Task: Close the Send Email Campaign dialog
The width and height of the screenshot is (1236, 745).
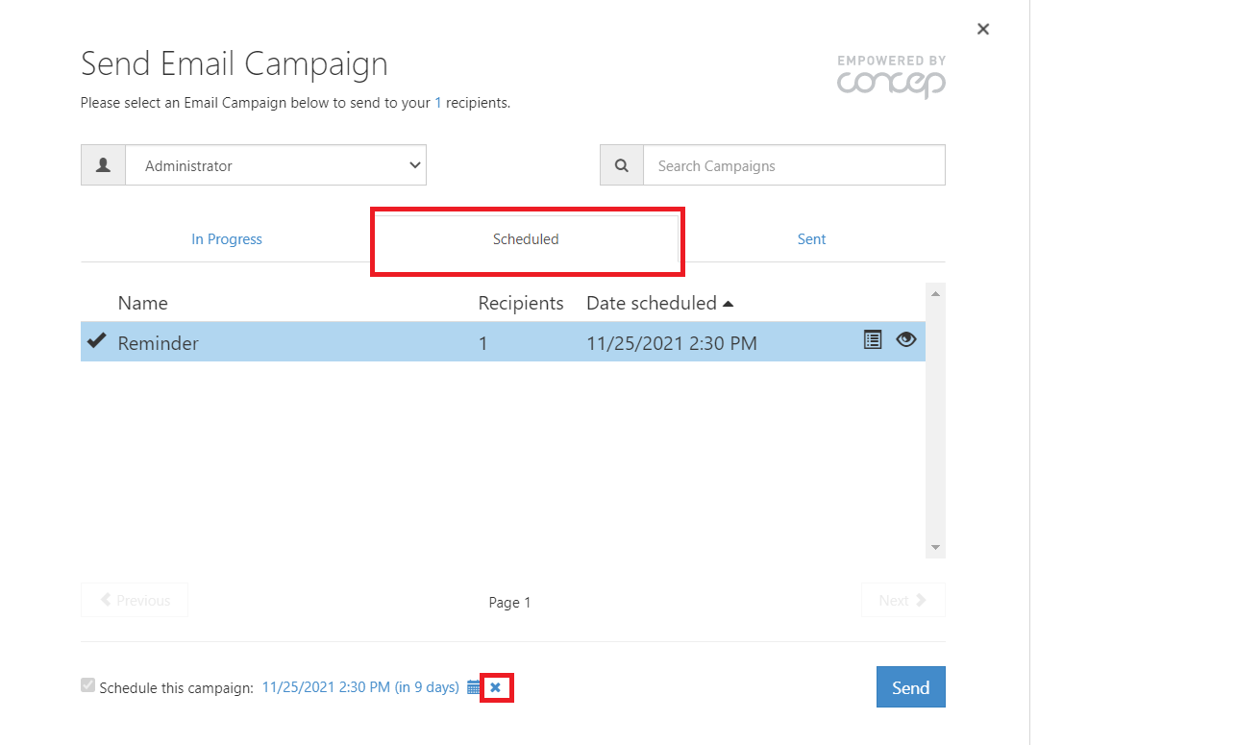Action: click(982, 29)
